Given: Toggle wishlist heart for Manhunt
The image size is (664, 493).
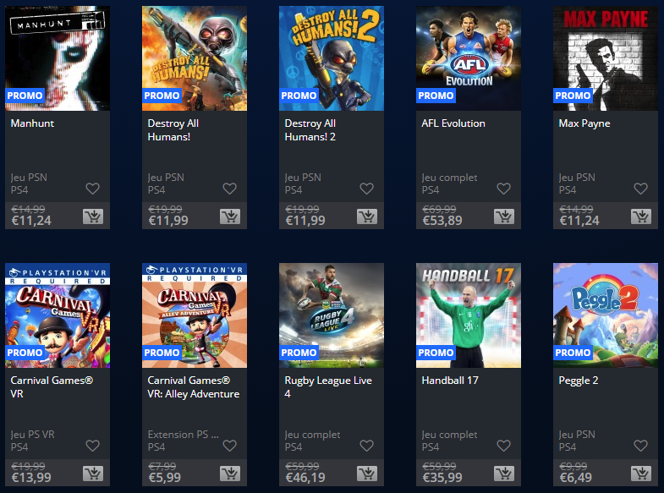Looking at the screenshot, I should (x=93, y=189).
